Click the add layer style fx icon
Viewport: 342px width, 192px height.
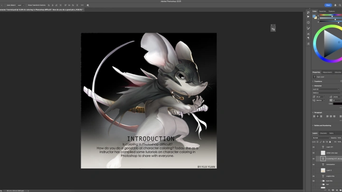pyautogui.click(x=329, y=190)
